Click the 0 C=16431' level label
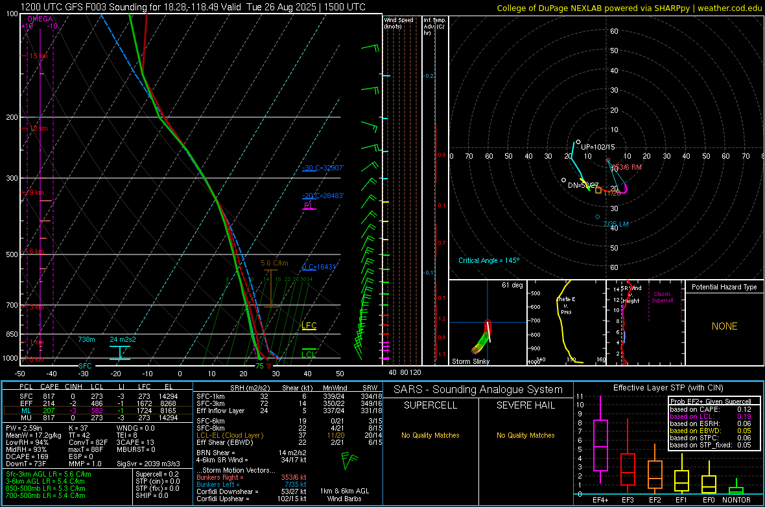 coord(319,267)
